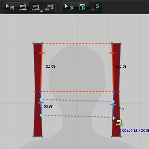The width and height of the screenshot is (149, 149).
Task: Click bottom-left corner point of left pattern
Action: (x=33, y=137)
